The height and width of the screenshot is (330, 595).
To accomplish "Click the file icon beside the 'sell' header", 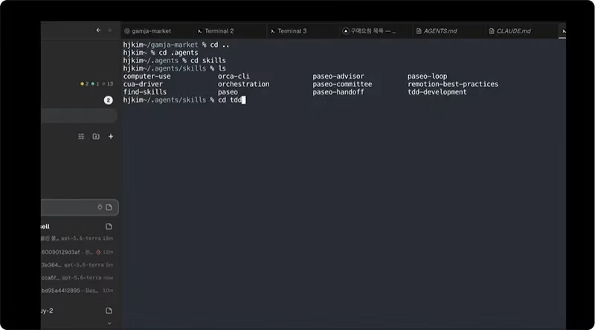I will click(109, 227).
